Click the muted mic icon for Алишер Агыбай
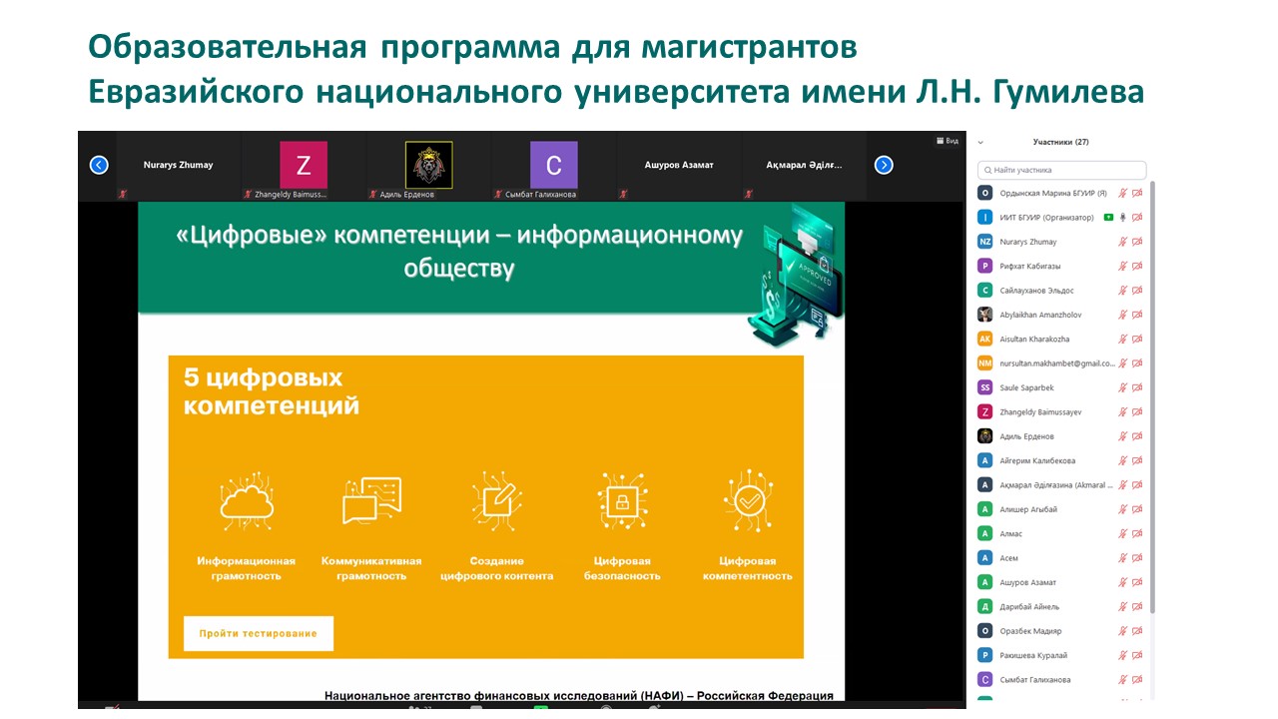1278x719 pixels. [1122, 509]
